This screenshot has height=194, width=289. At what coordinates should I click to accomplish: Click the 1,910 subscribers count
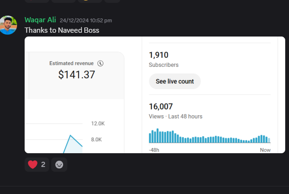(x=159, y=55)
